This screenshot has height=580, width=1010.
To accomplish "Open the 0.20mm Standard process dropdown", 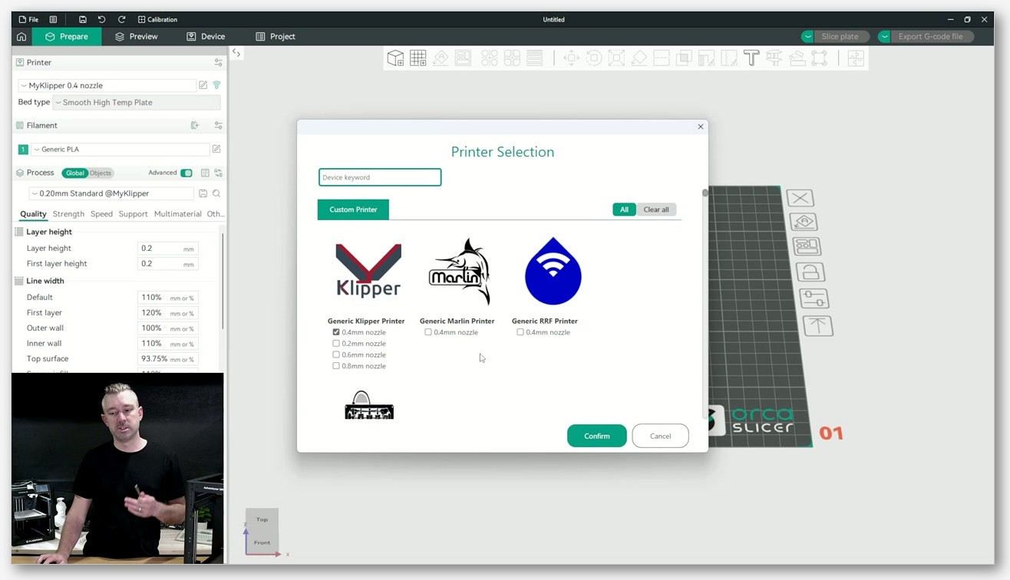I will 112,193.
